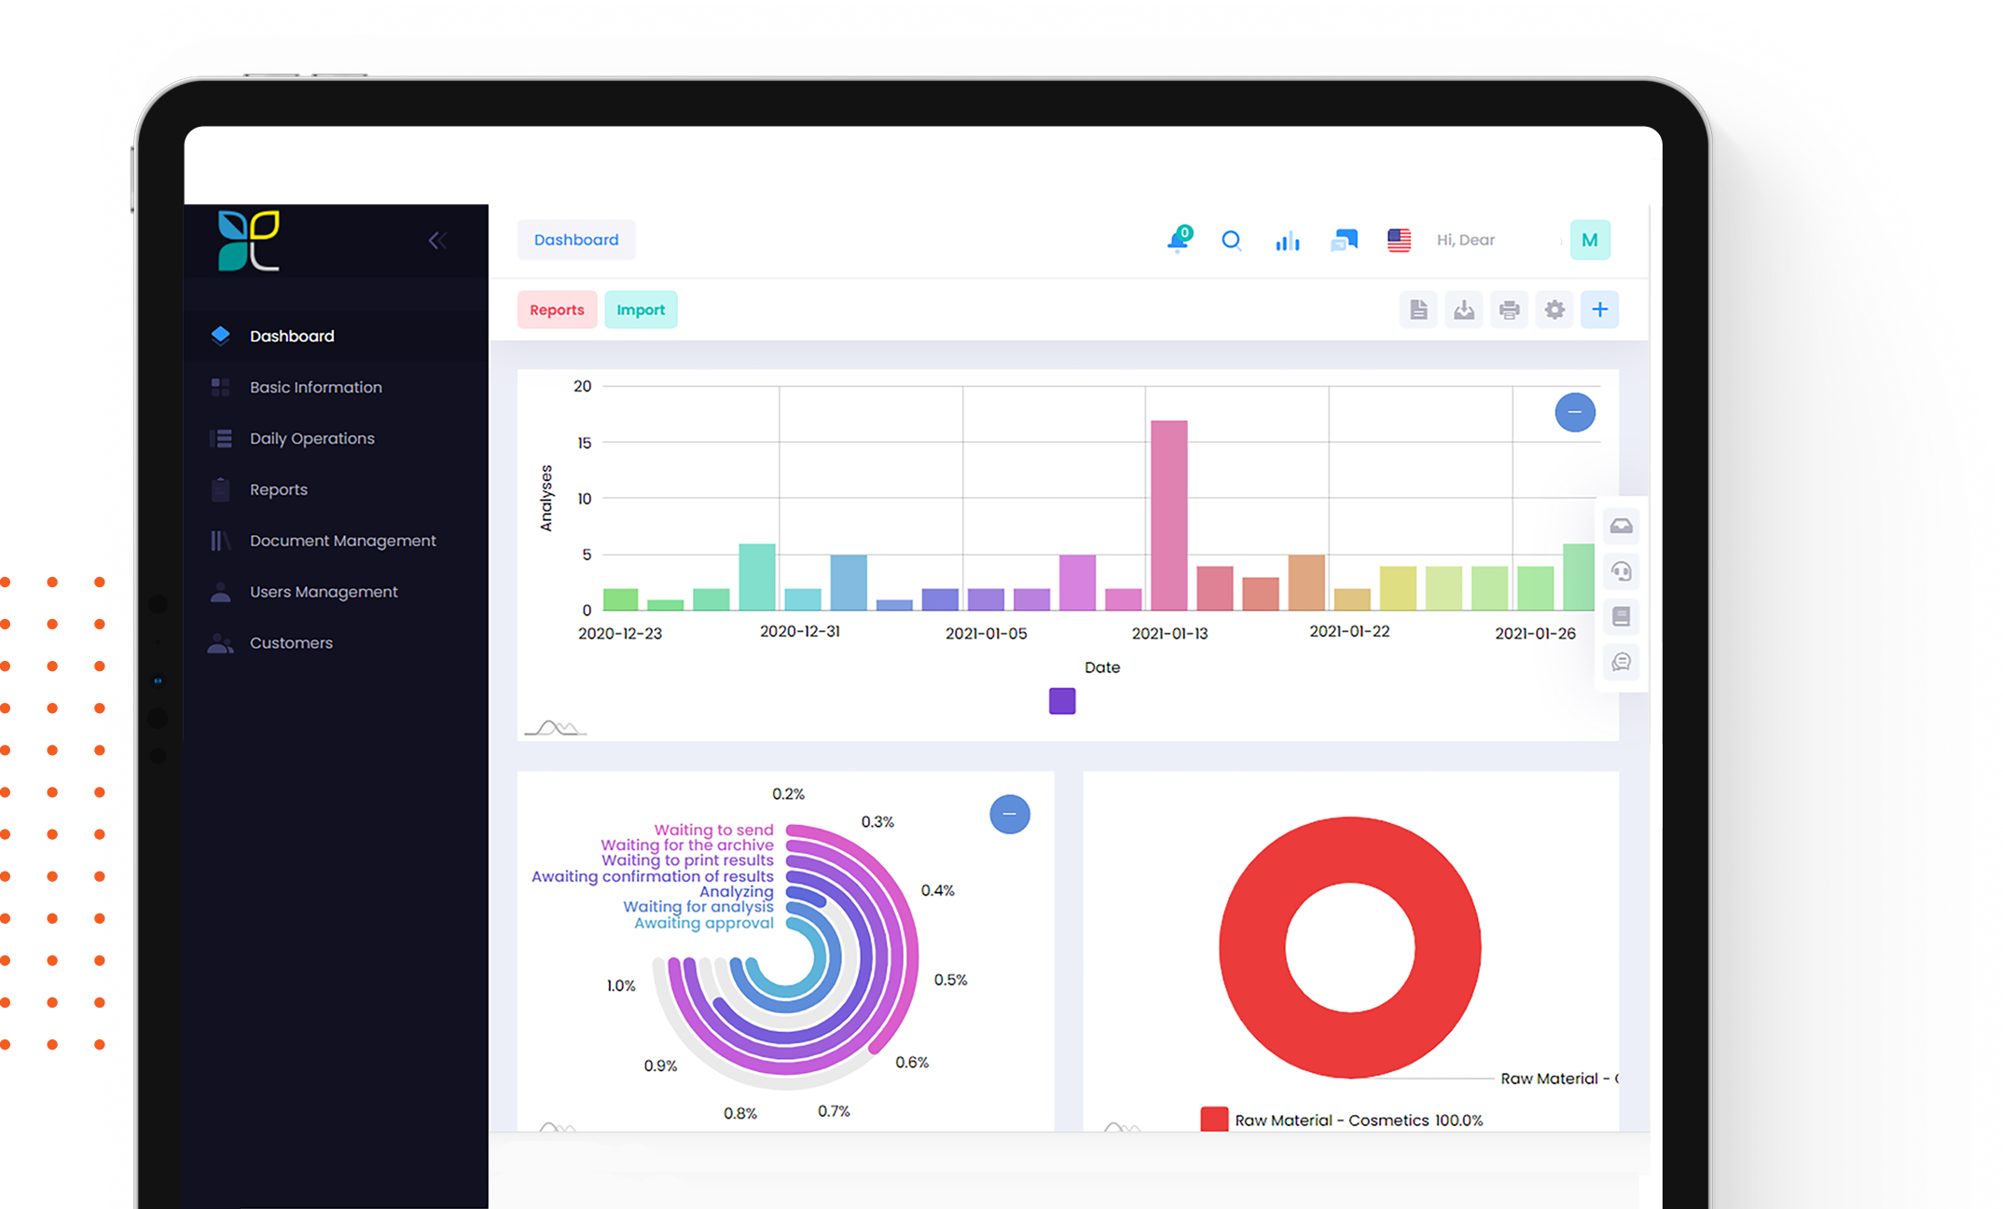Click the Waiting to print results label
The image size is (2003, 1209).
(687, 859)
